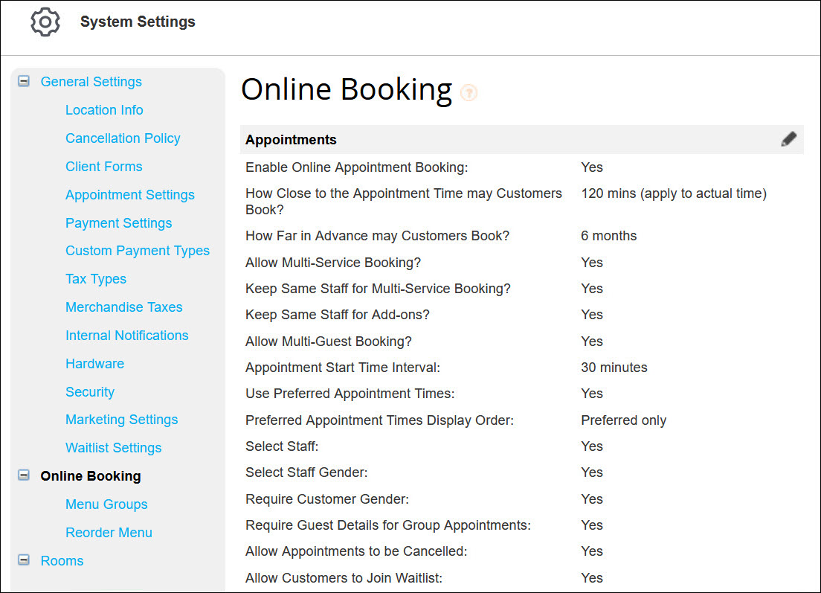Click the pencil to edit Appointments settings
821x593 pixels.
pos(788,139)
